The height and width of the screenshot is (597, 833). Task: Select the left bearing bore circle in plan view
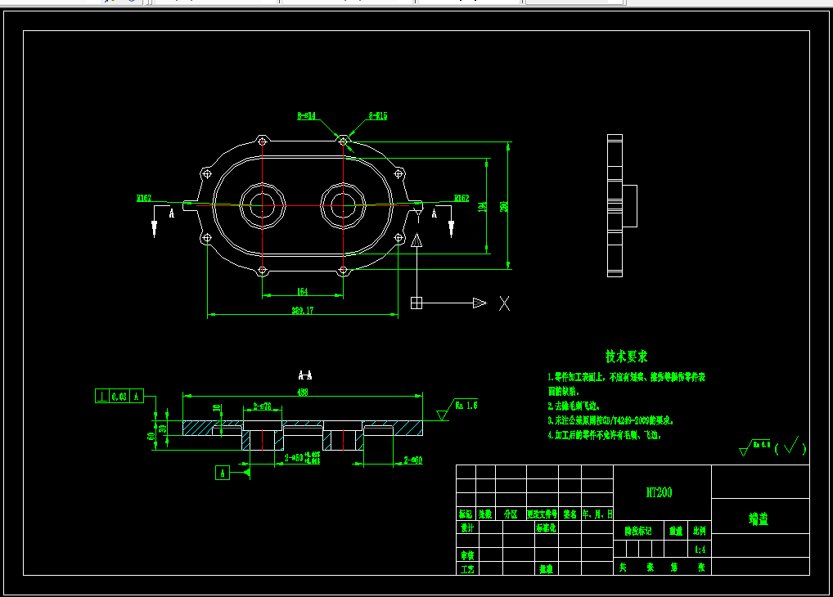coord(263,205)
